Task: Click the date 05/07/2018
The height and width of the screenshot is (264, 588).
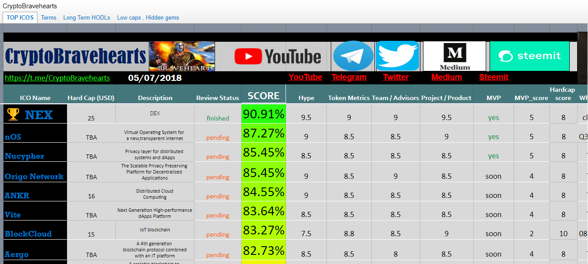Action: click(x=155, y=78)
